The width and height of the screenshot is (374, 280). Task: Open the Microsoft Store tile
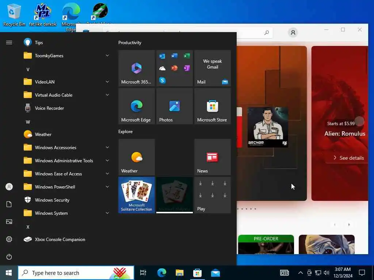213,106
